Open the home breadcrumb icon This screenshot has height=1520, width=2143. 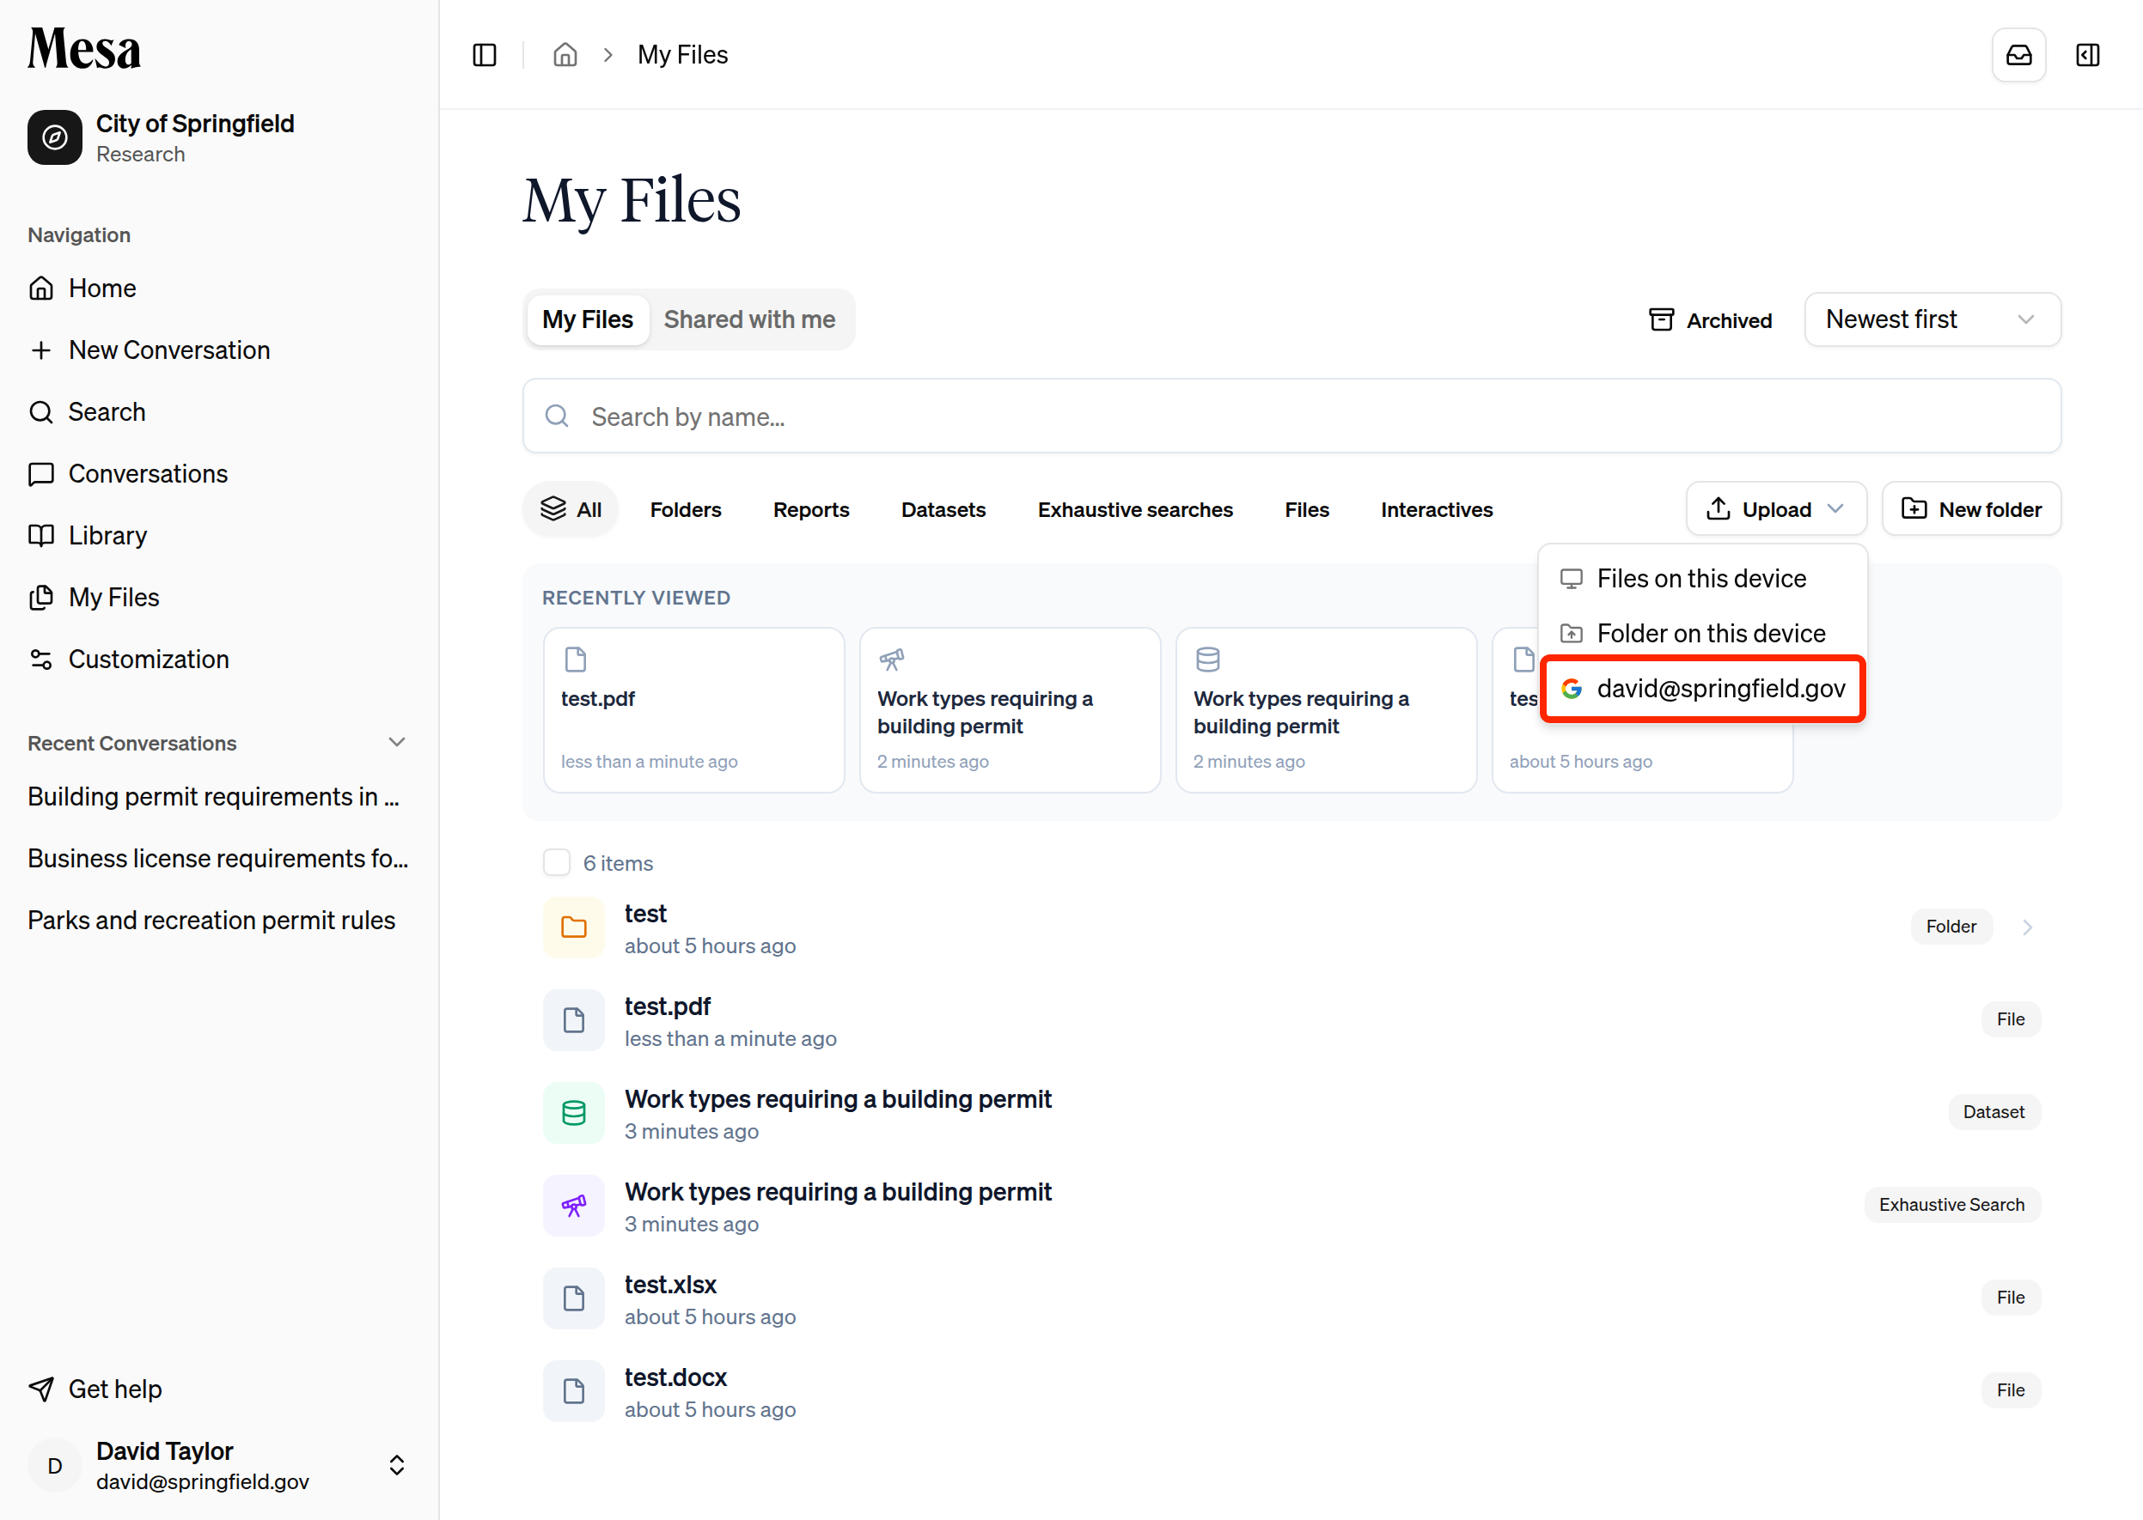pos(565,55)
